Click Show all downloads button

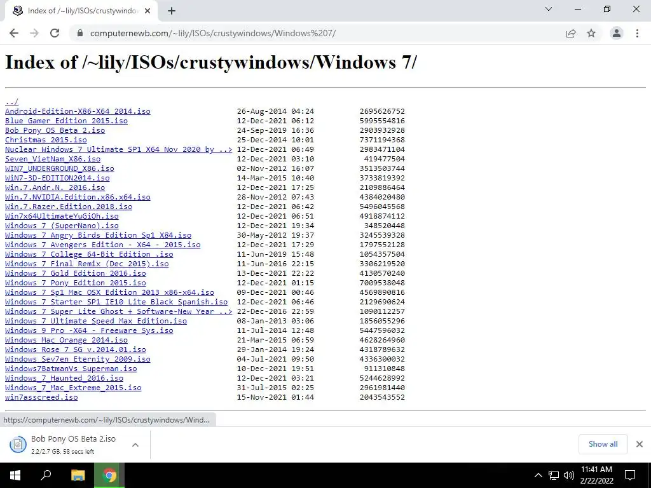(603, 444)
